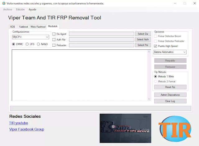The image size is (199, 146).
Task: Open the TIR youtube link
Action: point(19,123)
